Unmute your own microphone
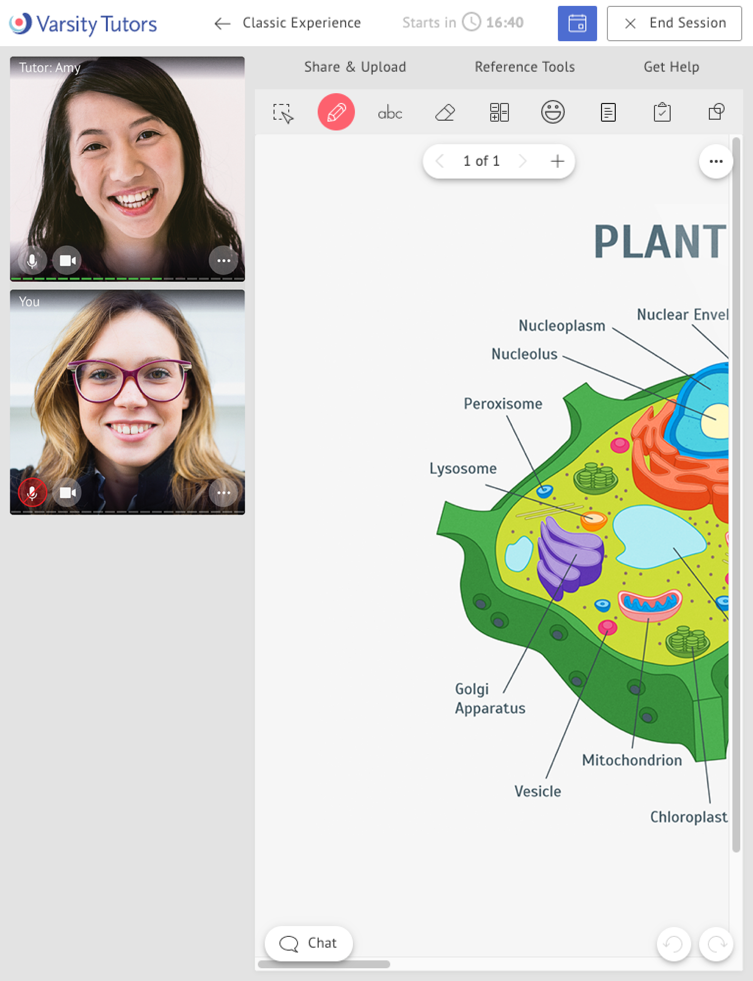 tap(32, 492)
